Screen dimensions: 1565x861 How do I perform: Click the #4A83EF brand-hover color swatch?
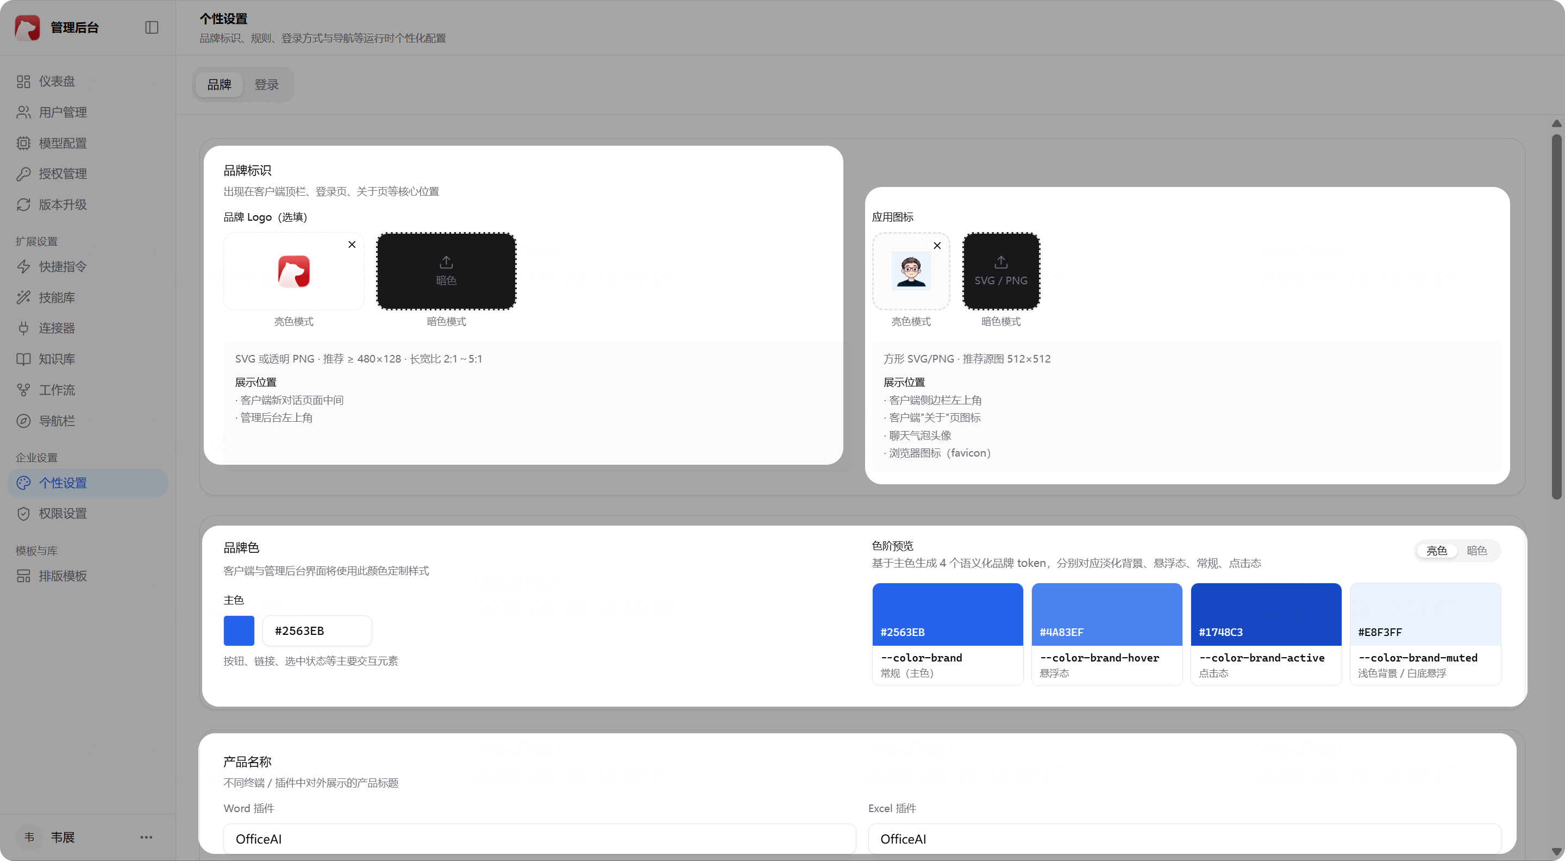point(1107,614)
